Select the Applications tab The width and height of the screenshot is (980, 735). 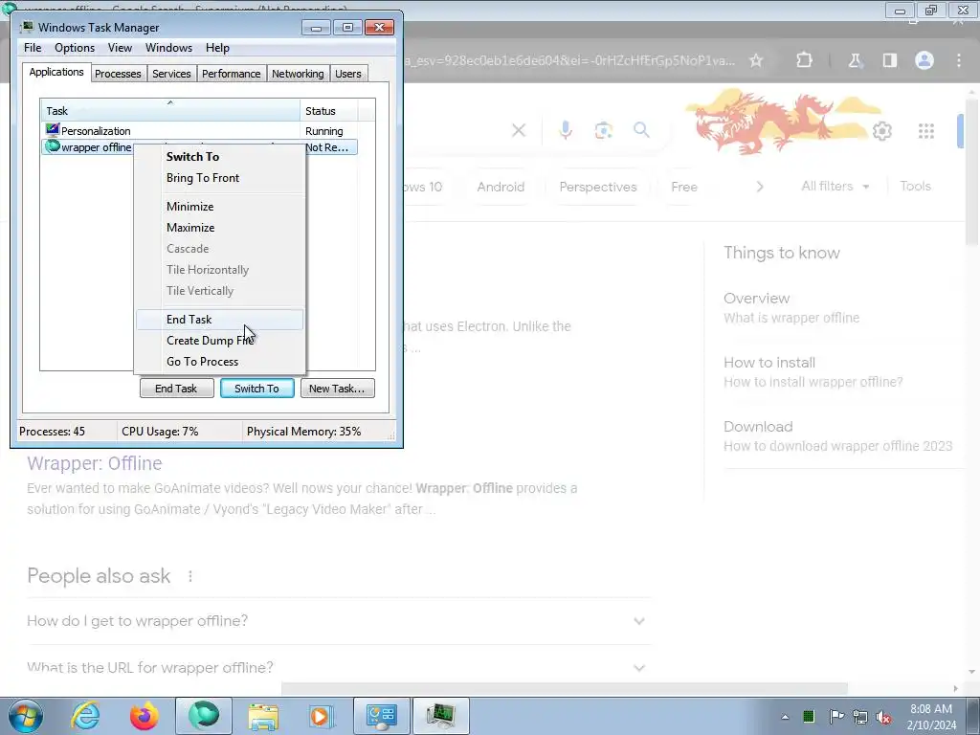tap(56, 72)
